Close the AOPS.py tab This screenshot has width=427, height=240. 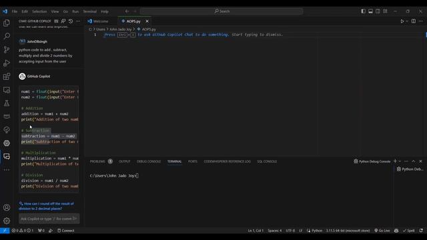tap(147, 21)
